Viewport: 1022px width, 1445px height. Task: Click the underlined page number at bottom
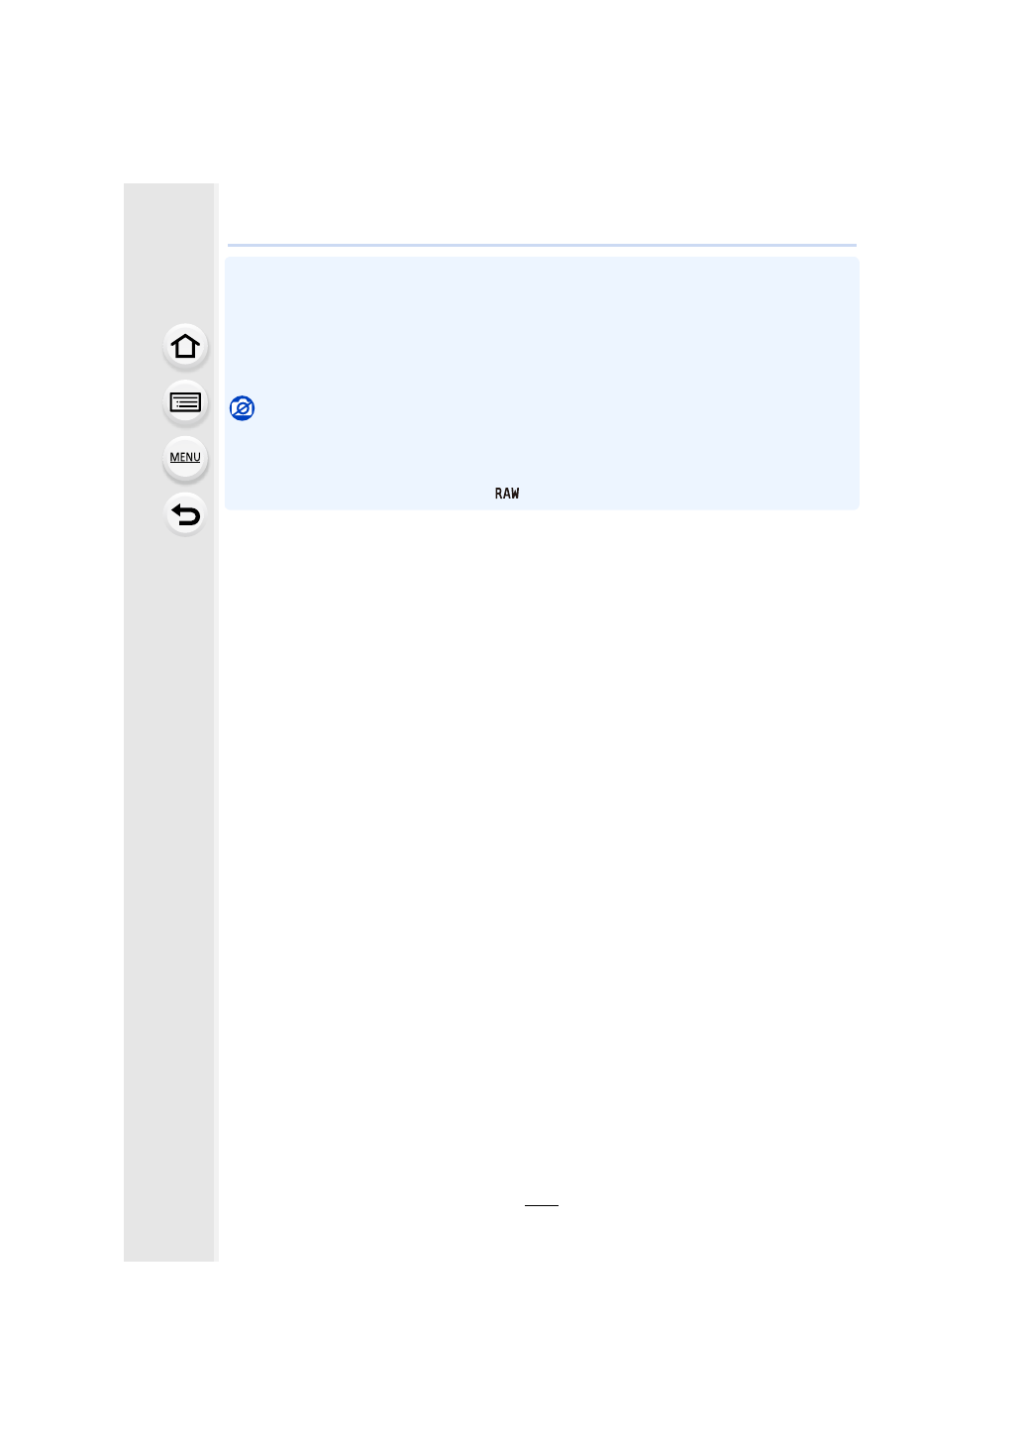(x=542, y=1204)
